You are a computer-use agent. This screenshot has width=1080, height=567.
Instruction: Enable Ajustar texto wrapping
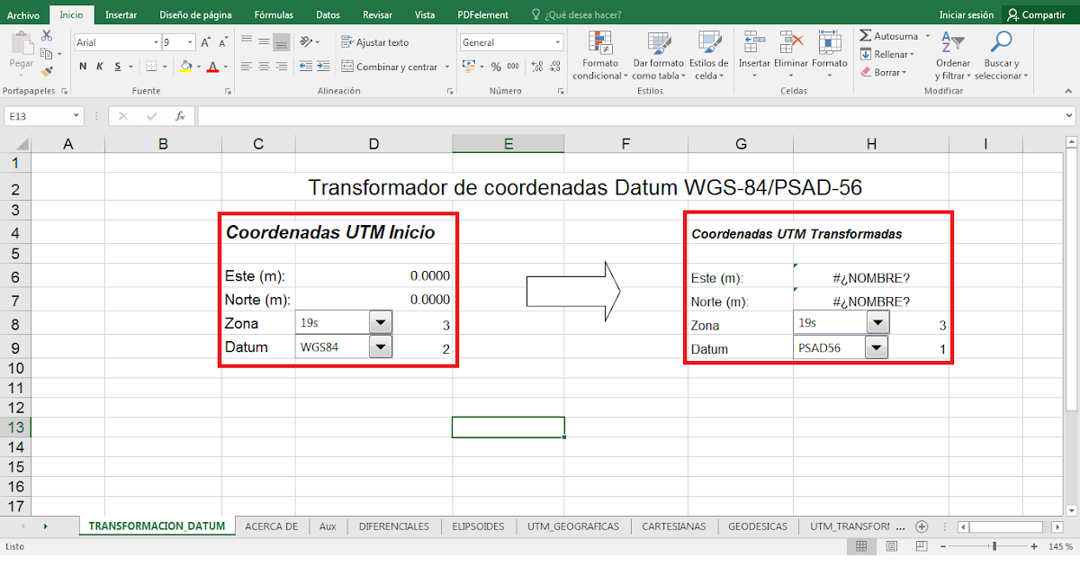pos(372,41)
